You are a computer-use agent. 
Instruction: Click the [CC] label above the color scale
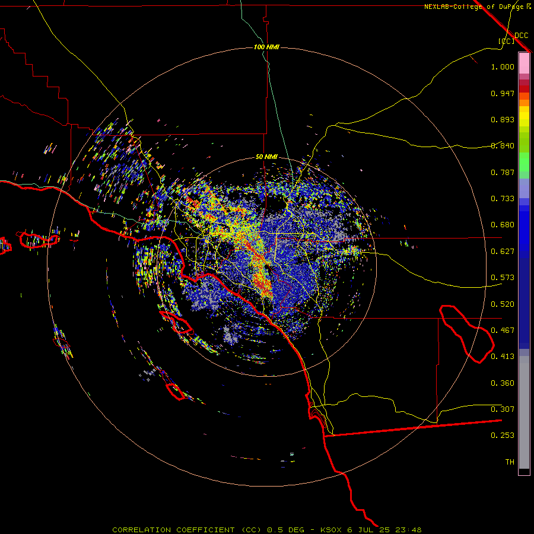[x=507, y=41]
